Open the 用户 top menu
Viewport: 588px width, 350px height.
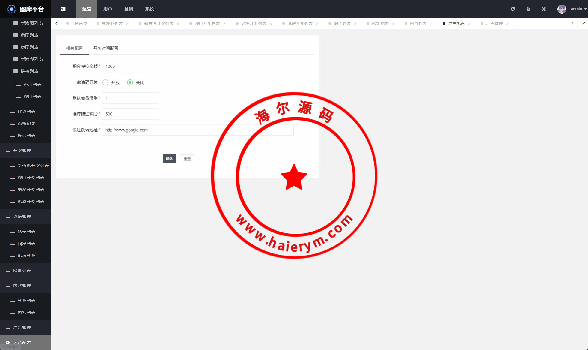point(108,9)
